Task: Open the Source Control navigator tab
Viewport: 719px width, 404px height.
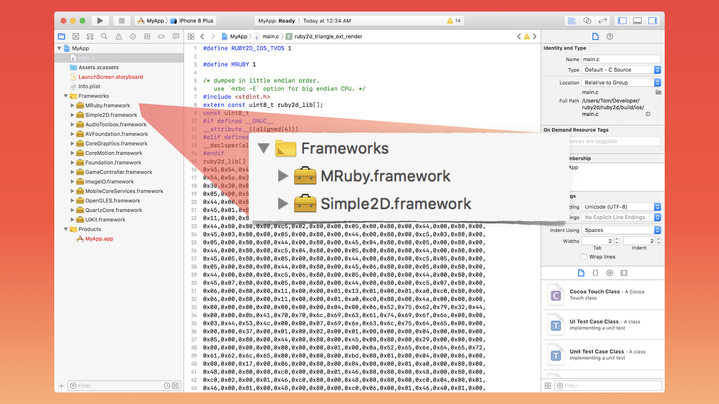Action: click(76, 36)
